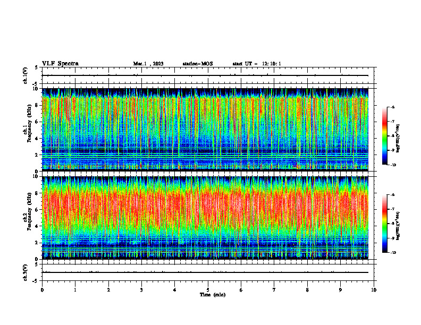Click time axis tick label "3"

pyautogui.click(x=141, y=290)
